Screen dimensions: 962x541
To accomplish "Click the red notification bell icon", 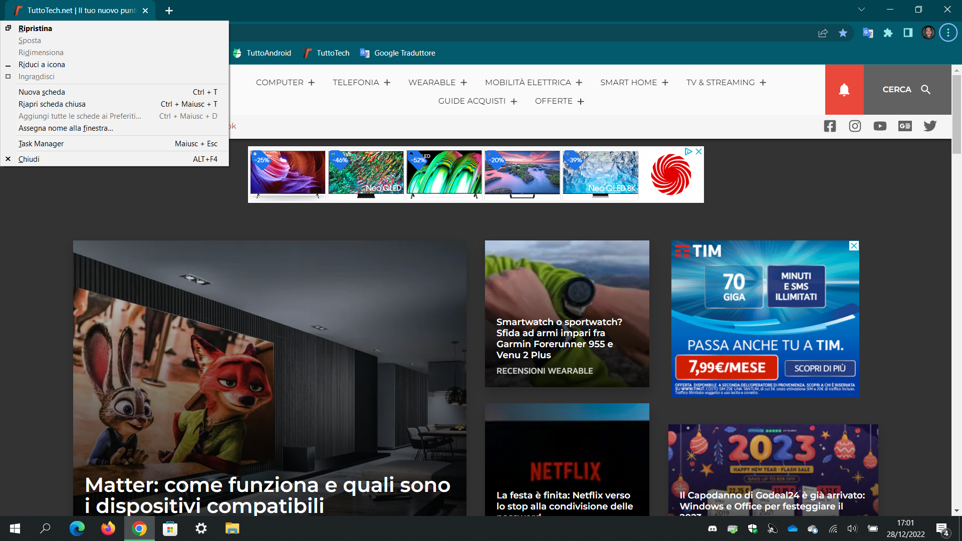I will point(844,90).
